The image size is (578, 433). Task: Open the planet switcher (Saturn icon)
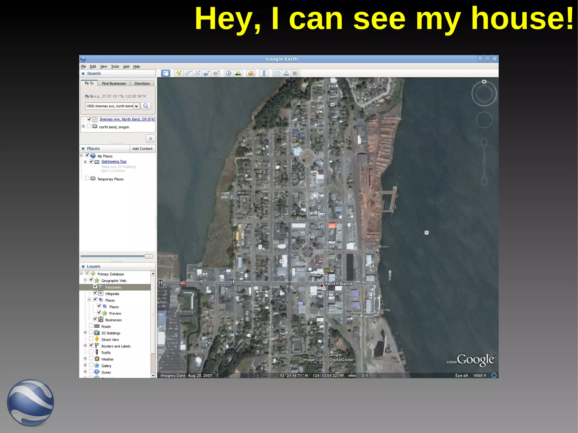(251, 74)
